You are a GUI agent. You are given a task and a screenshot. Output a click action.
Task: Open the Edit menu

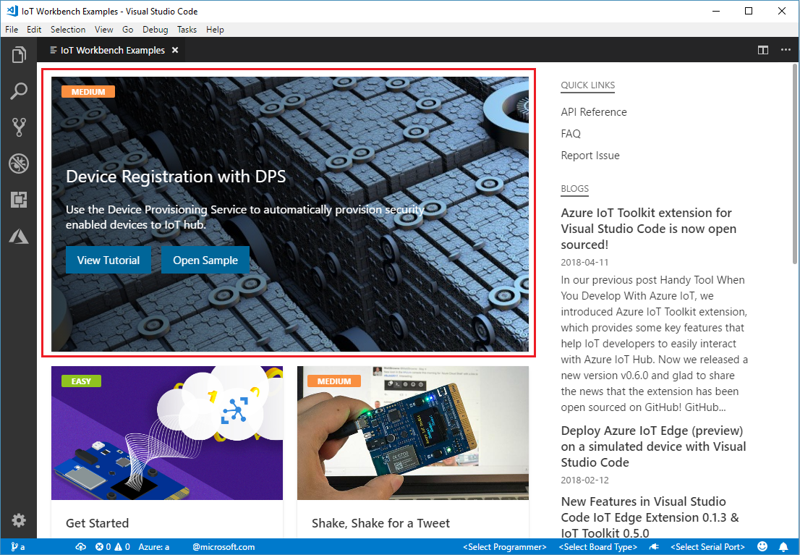pos(34,30)
